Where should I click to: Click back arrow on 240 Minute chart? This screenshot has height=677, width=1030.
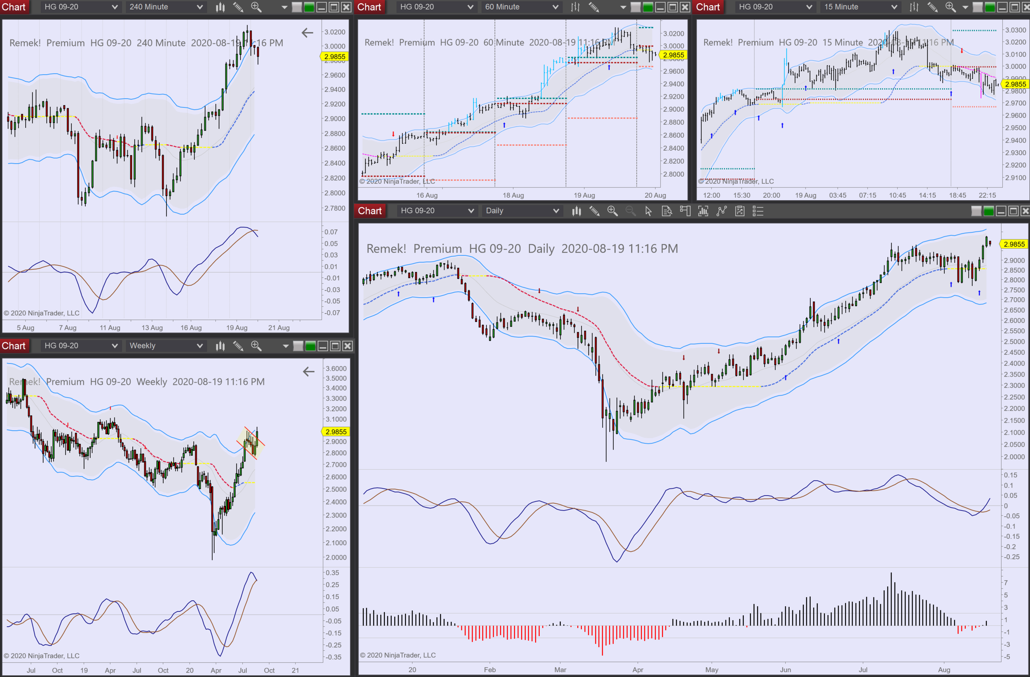point(307,33)
